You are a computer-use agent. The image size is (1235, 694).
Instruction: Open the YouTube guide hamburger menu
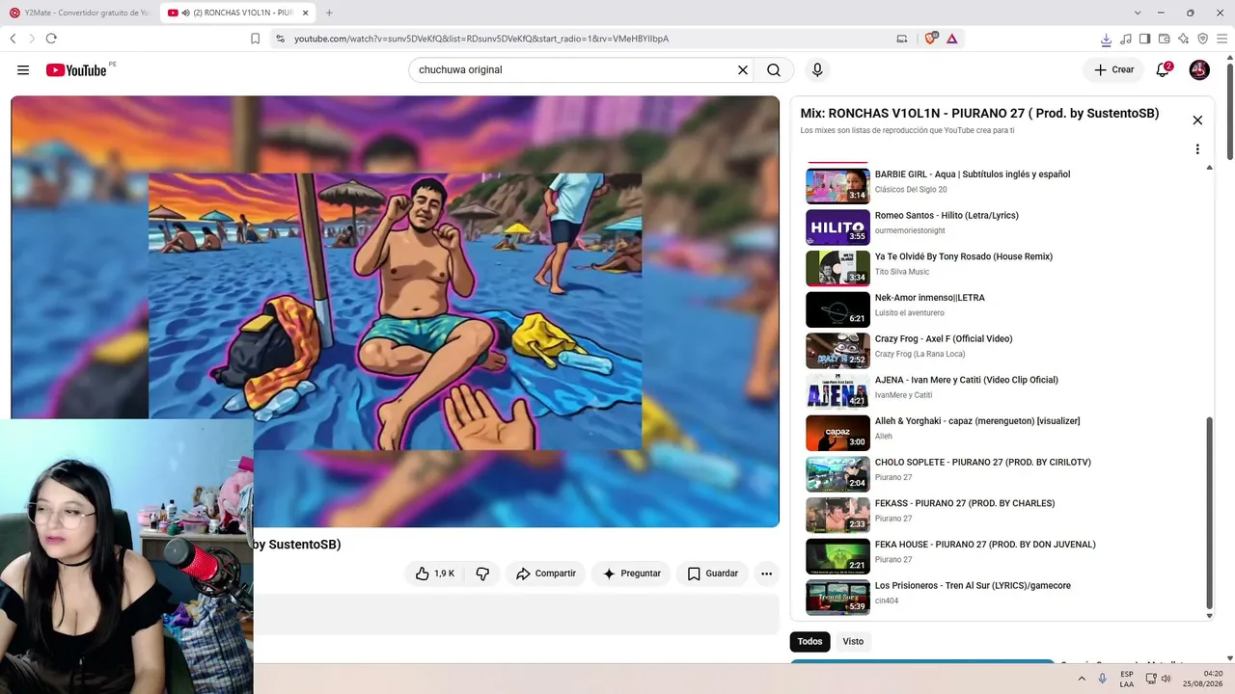point(23,70)
